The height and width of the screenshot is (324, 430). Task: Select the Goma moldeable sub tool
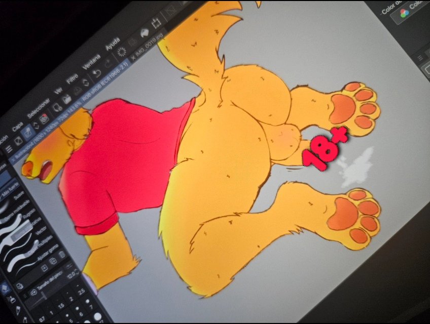(18, 211)
